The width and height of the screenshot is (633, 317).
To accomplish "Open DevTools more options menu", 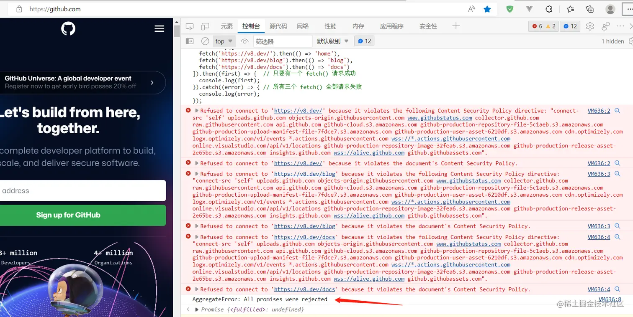I will click(620, 26).
